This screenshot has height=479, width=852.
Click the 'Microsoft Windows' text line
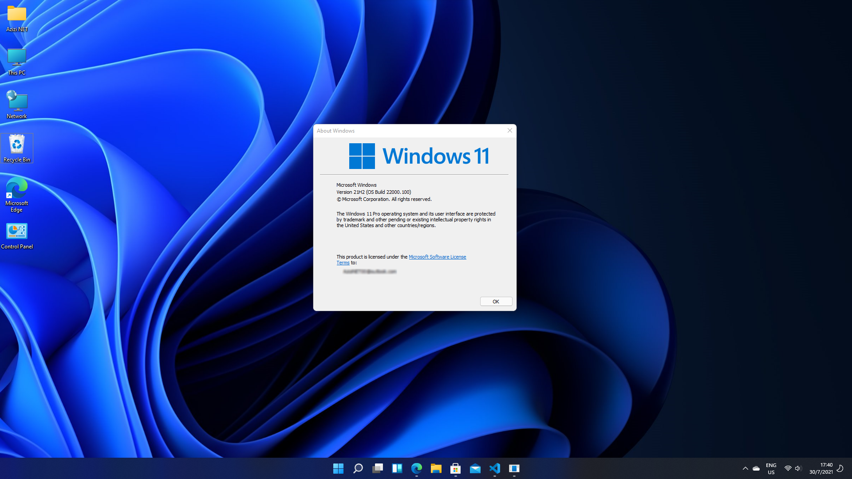click(x=356, y=185)
